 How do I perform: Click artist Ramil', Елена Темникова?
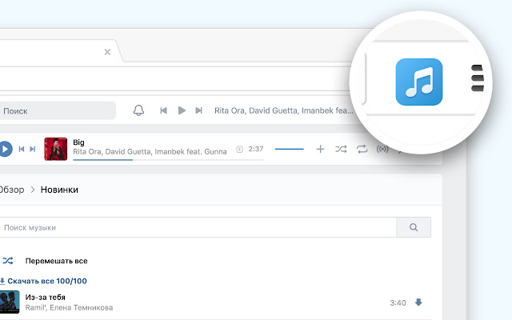(69, 307)
